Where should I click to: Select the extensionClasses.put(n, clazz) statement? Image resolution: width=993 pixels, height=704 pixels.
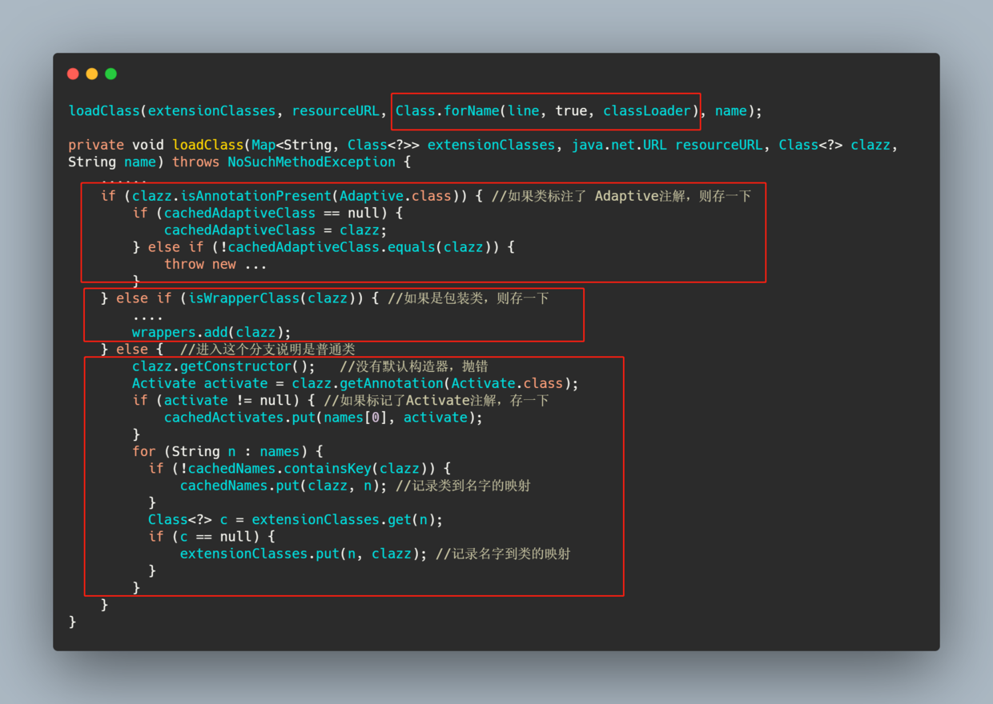[x=300, y=553]
